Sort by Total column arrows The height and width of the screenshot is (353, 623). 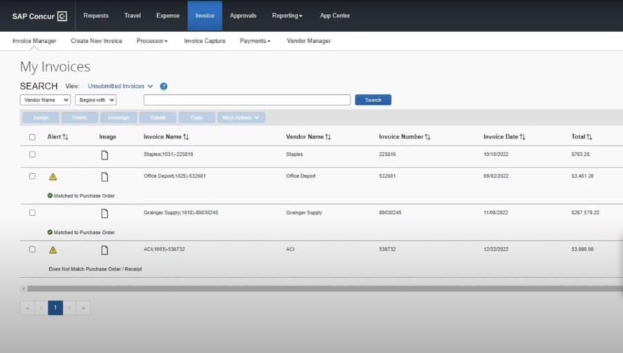pos(589,137)
